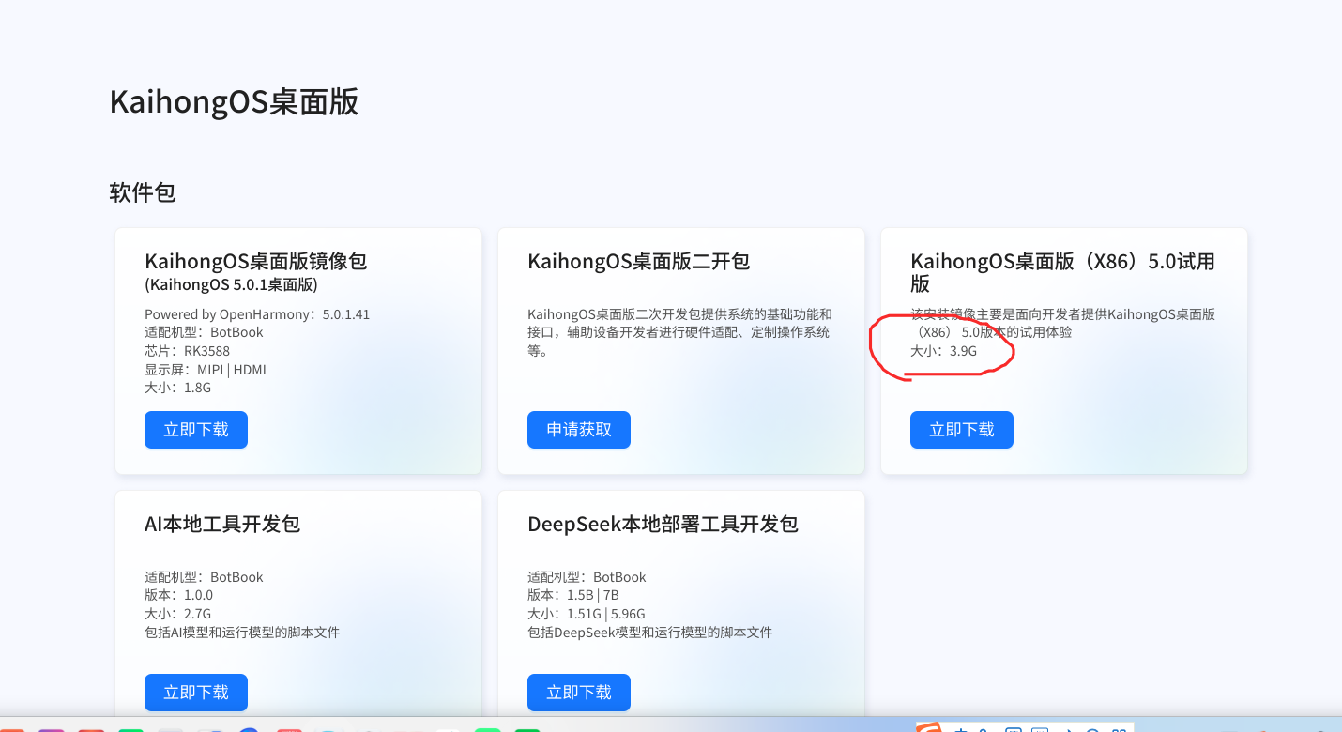Screen dimensions: 1342x732
Task: Select the card title AI本地工具开发包
Action: coord(222,524)
